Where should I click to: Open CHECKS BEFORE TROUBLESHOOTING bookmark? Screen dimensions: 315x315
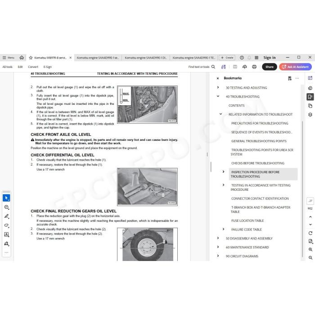[258, 163]
